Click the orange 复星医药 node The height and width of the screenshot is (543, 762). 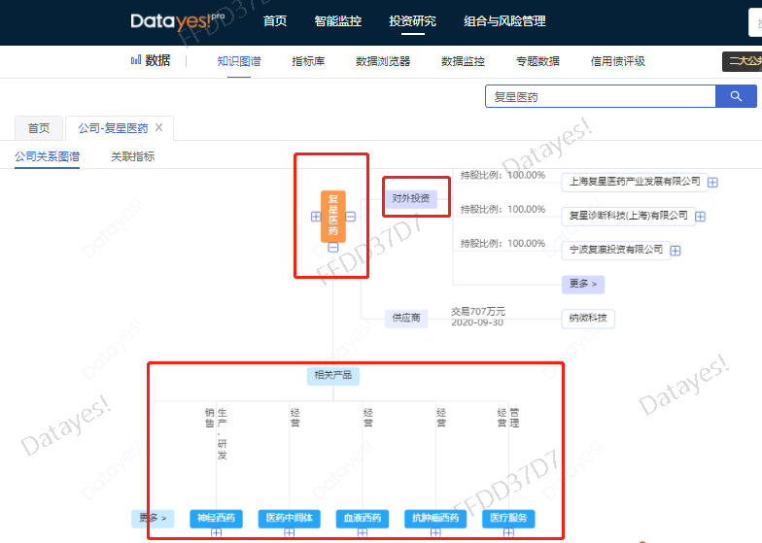pyautogui.click(x=332, y=216)
